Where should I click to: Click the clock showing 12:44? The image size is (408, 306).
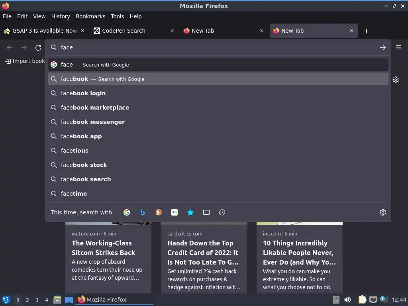coord(398,300)
